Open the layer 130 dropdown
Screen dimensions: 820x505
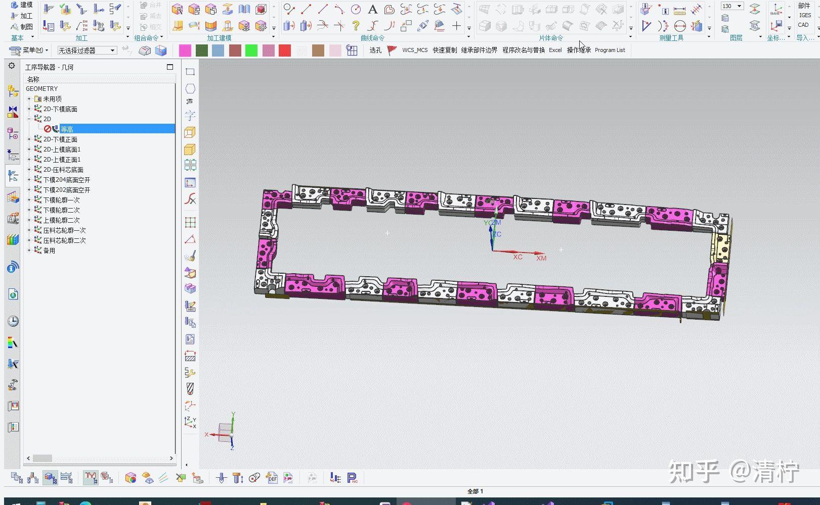[x=731, y=6]
